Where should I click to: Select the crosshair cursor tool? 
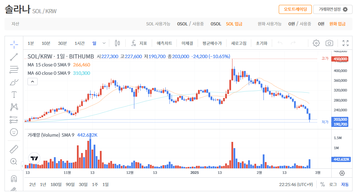pos(14,45)
